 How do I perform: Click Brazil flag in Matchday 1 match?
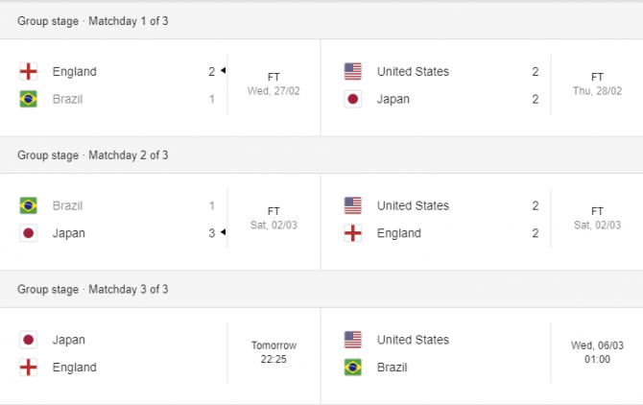(29, 99)
